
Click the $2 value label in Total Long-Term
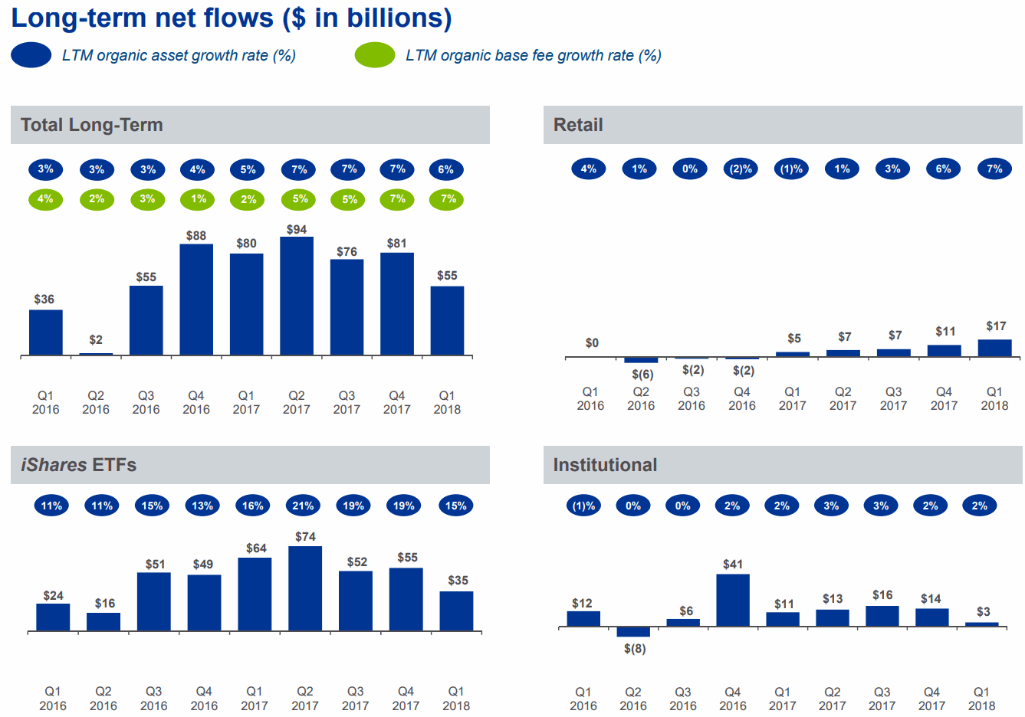[x=96, y=339]
